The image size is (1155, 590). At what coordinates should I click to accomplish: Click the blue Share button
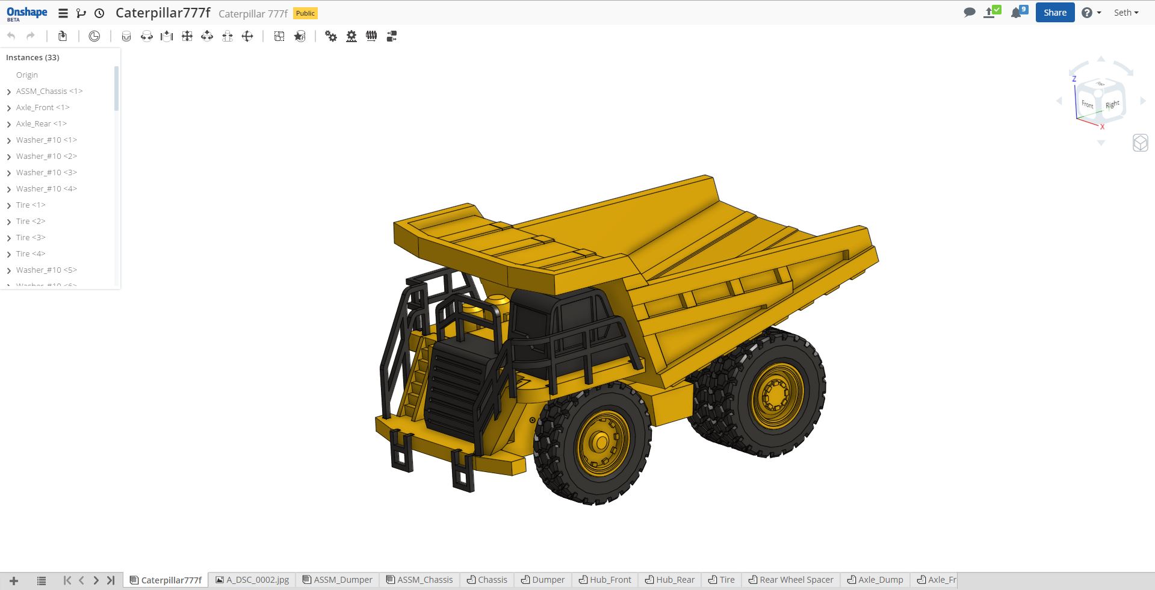(1055, 13)
